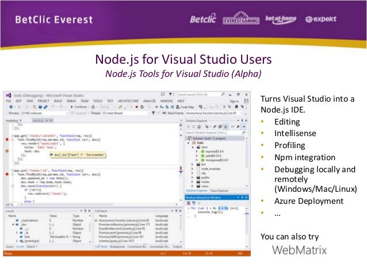Open the Thread dropdown showing main thread
Screen dimensions: 367x275
coord(125,113)
